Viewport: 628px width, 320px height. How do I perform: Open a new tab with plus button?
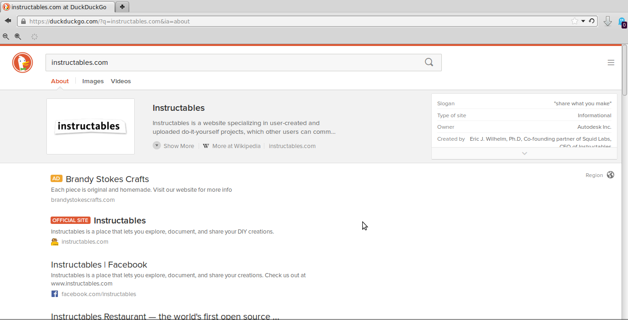(122, 7)
